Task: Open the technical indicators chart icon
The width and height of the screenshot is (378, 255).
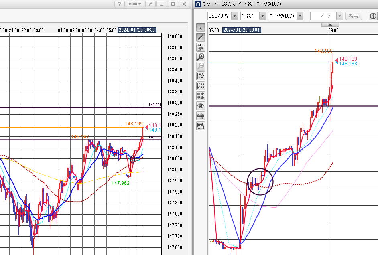Action: (x=201, y=76)
